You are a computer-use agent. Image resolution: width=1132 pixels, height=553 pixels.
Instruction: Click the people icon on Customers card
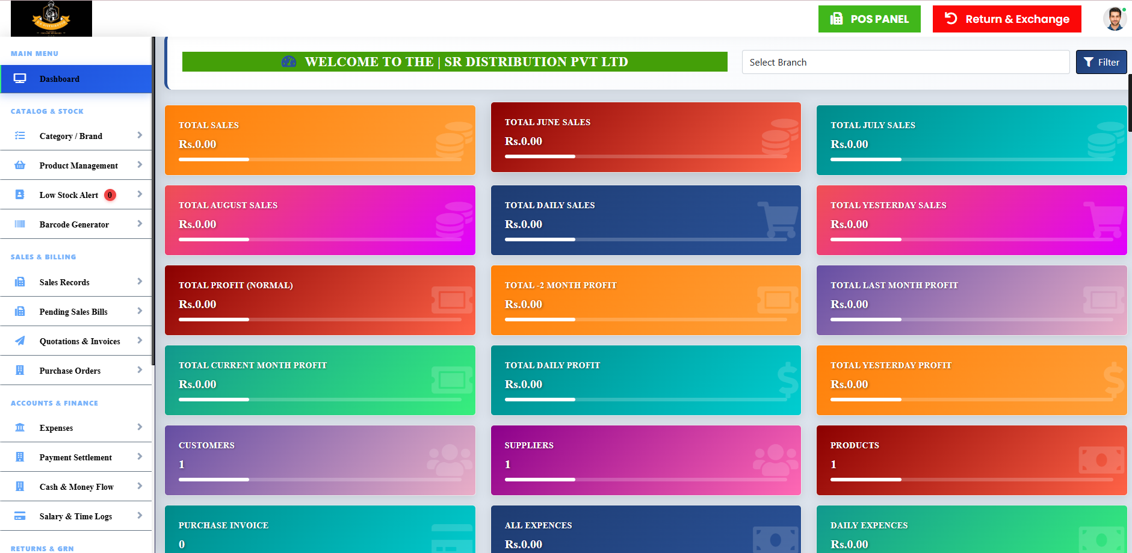click(450, 460)
